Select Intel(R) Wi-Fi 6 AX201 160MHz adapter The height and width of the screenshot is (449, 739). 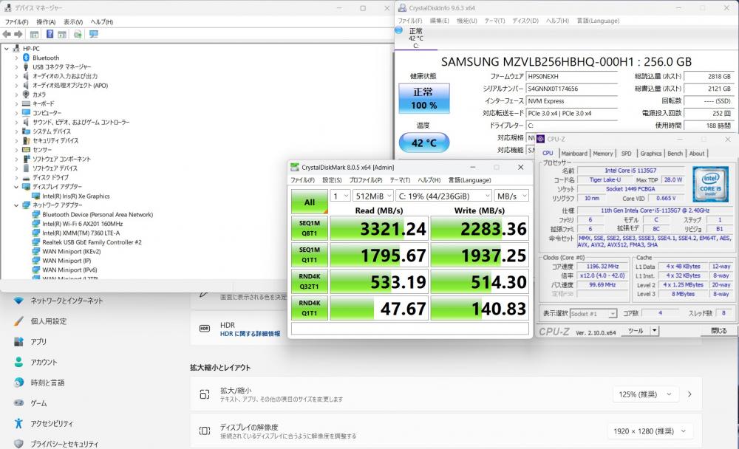click(82, 224)
